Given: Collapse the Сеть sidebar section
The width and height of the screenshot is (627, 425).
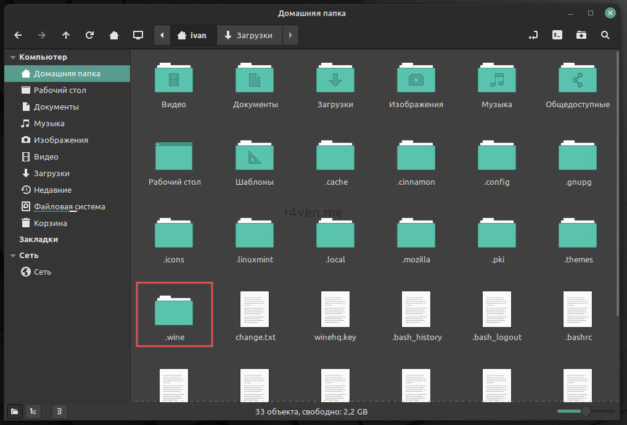Looking at the screenshot, I should (x=12, y=256).
